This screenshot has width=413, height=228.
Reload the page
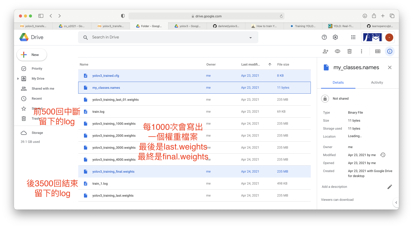coord(281,16)
